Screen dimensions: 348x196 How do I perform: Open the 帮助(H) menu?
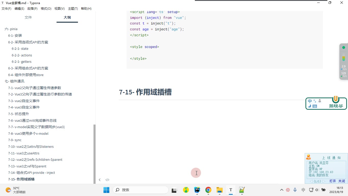click(86, 9)
